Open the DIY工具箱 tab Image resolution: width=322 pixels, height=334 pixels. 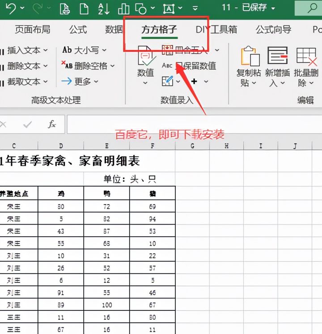point(216,29)
